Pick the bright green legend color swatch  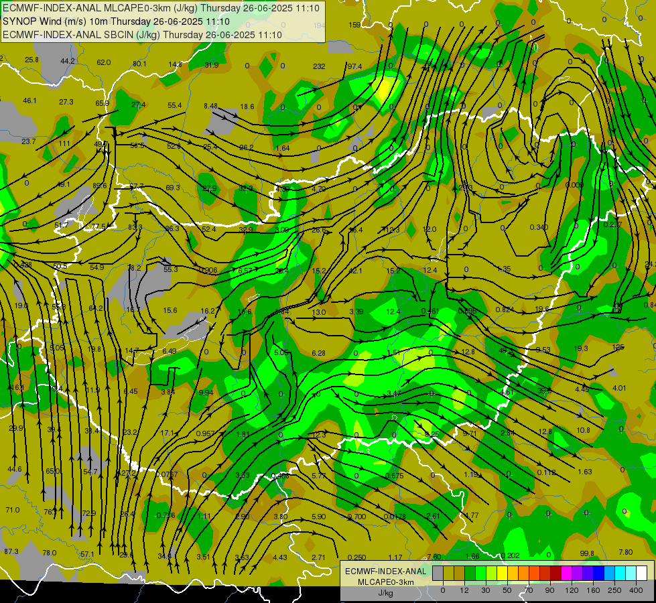click(480, 573)
